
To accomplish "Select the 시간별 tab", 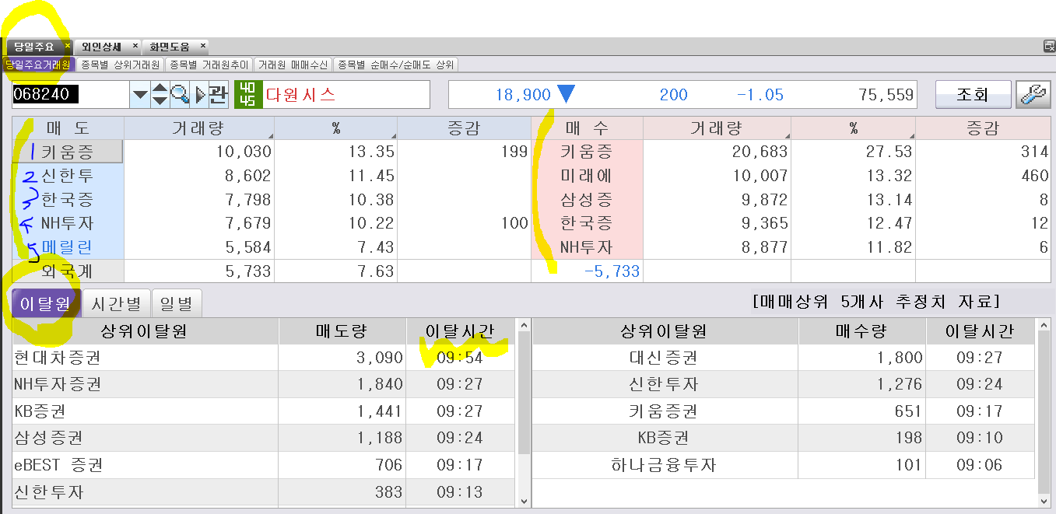I will point(116,303).
